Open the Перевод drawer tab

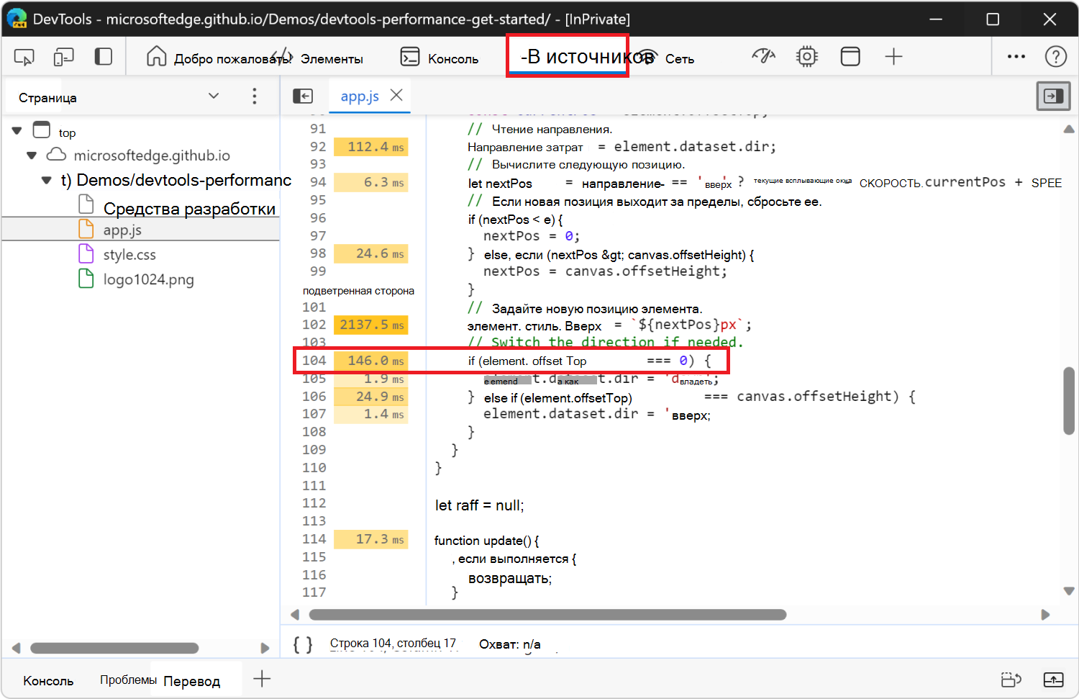(192, 681)
